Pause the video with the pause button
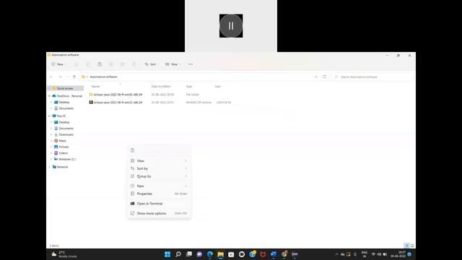 (231, 26)
